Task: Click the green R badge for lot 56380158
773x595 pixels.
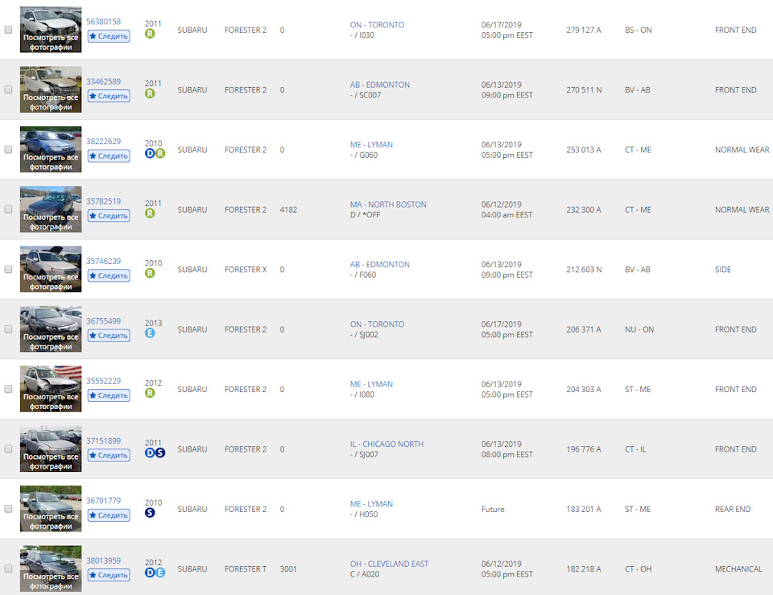Action: pos(150,34)
